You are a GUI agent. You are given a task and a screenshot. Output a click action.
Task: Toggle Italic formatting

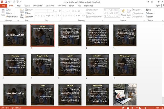tap(39, 16)
